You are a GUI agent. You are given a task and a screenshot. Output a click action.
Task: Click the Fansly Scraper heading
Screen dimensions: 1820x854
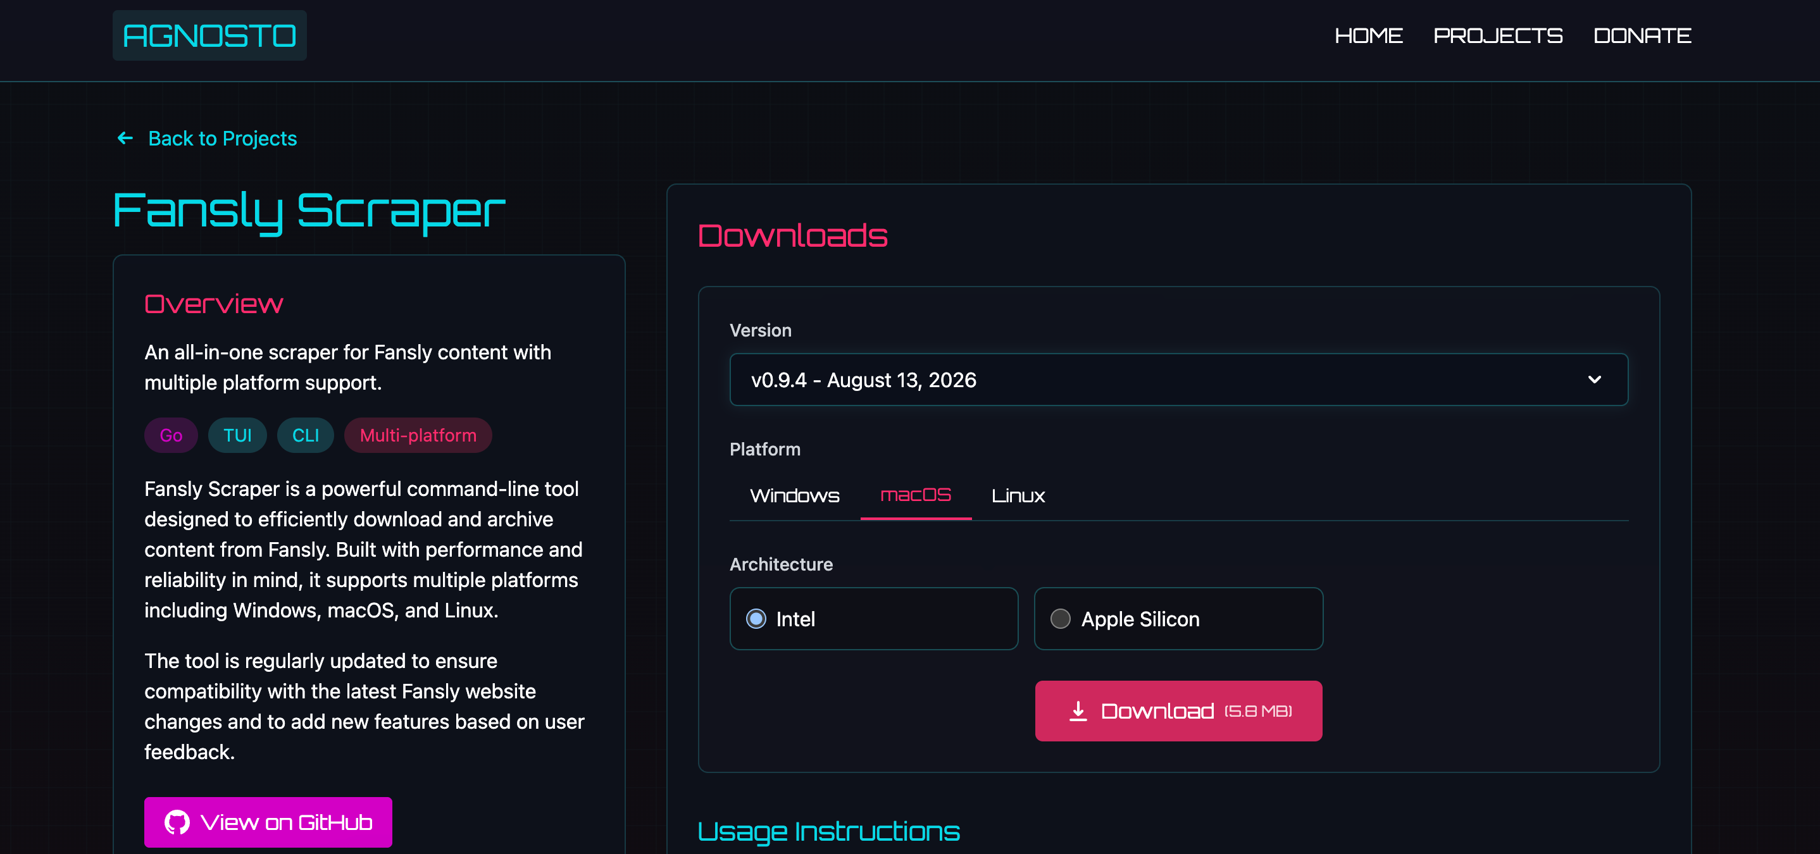(309, 211)
